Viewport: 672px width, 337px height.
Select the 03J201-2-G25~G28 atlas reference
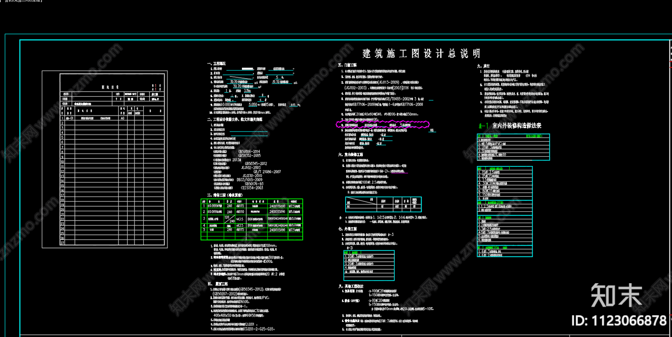point(258,329)
